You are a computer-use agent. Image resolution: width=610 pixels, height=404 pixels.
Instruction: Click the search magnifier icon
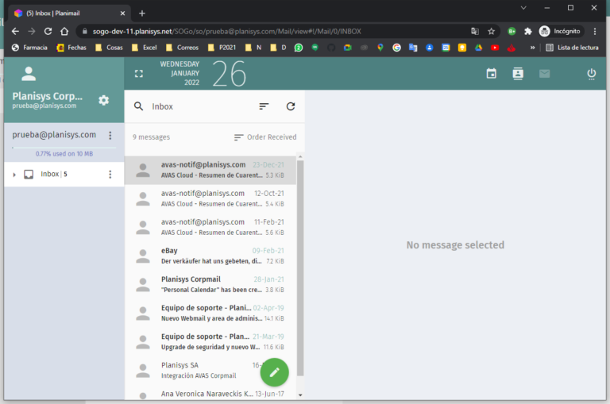point(139,106)
